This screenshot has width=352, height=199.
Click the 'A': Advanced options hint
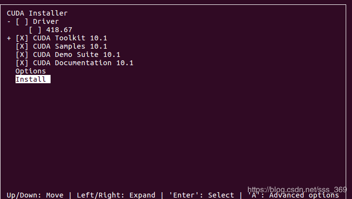coord(297,195)
